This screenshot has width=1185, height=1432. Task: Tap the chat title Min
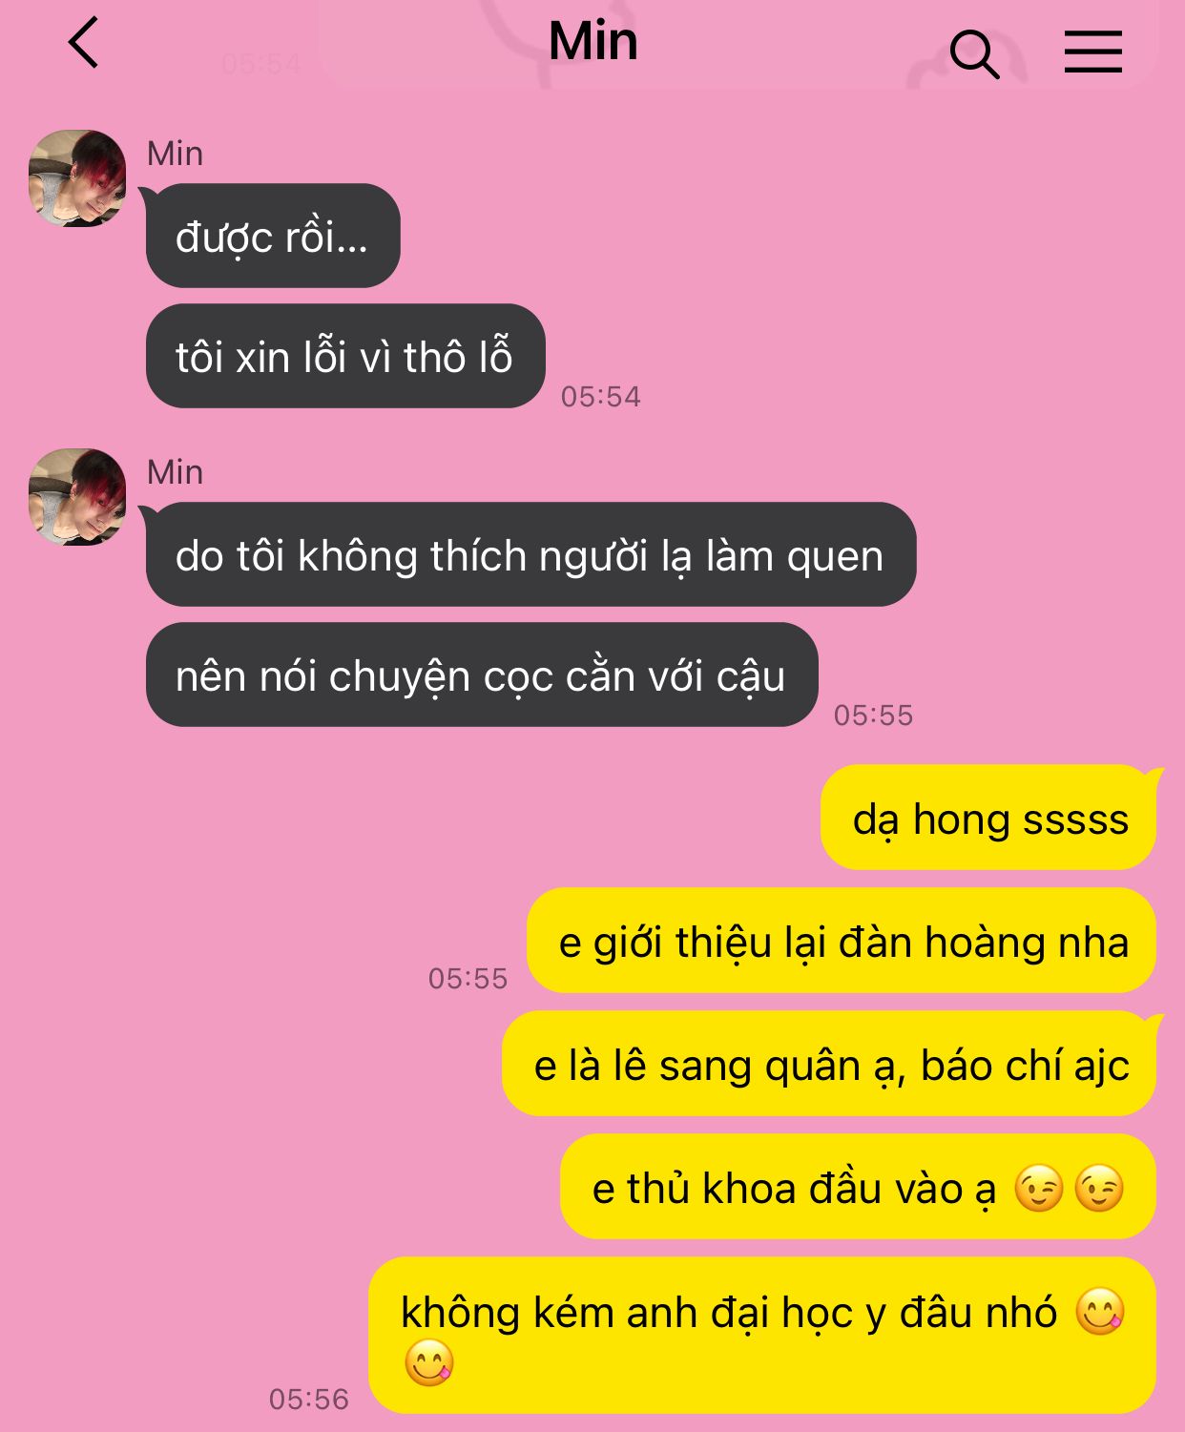(x=593, y=42)
